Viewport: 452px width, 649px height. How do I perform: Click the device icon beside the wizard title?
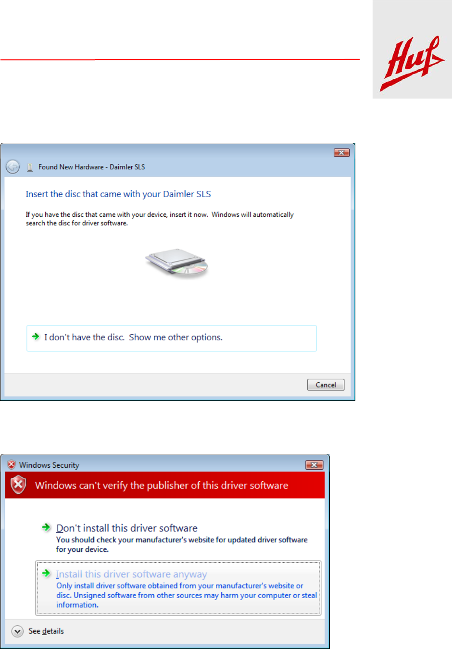[30, 167]
